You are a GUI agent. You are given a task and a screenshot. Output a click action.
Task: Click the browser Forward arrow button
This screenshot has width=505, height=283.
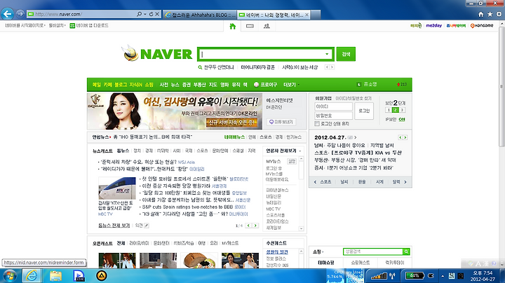20,14
